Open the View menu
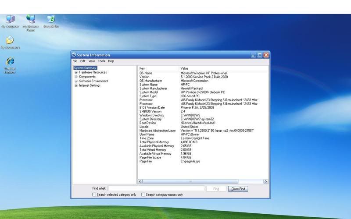Screen dimensions: 351x219 point(91,61)
